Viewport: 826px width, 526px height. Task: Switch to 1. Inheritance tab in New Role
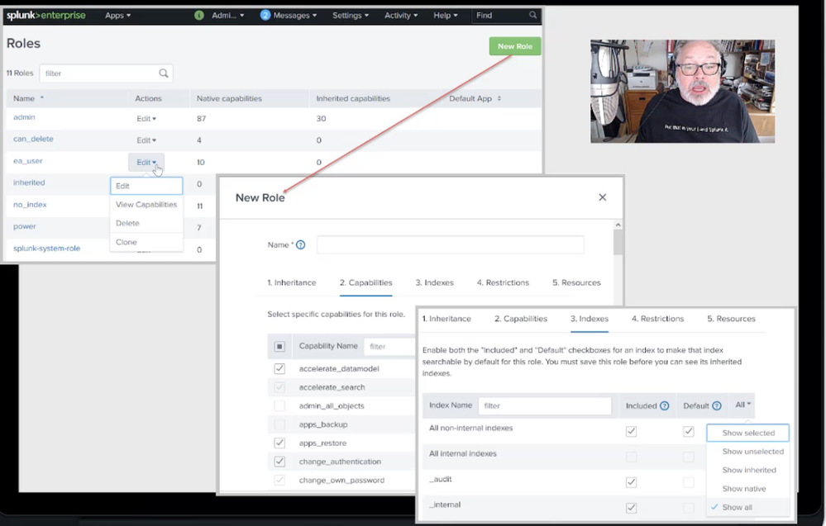[x=292, y=282]
